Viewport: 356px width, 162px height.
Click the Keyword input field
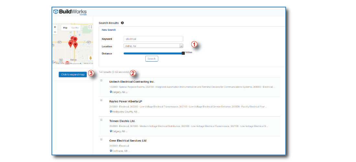pos(153,39)
